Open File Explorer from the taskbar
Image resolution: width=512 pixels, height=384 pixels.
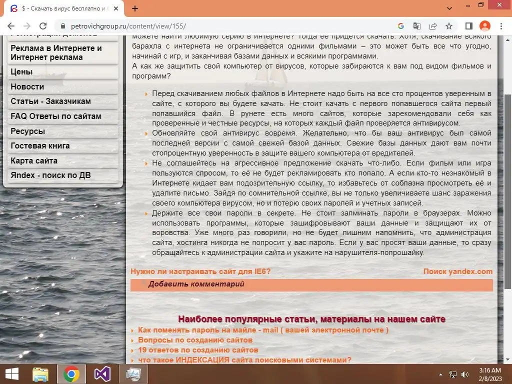click(40, 374)
